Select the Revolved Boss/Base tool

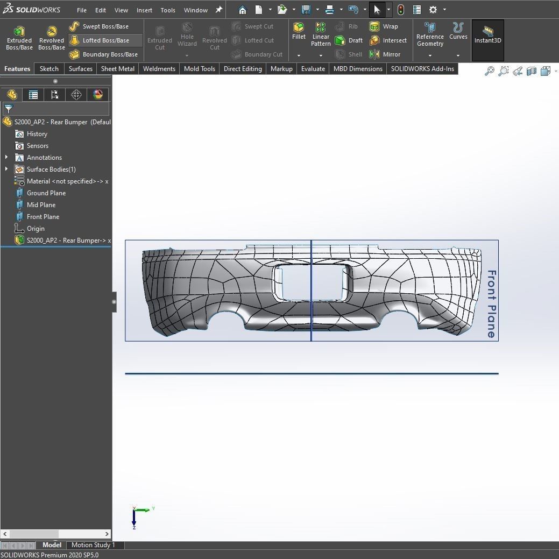[51, 38]
